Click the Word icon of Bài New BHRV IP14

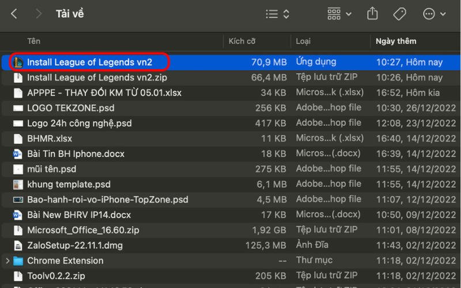[18, 215]
